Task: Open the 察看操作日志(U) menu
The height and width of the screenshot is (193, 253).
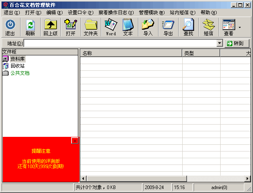Action: [x=116, y=13]
